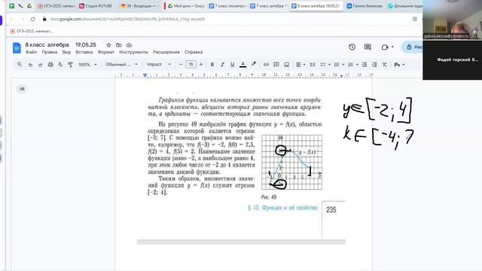This screenshot has height=271, width=482.
Task: Click the teacher's webcam video thumbnail
Action: 452,20
